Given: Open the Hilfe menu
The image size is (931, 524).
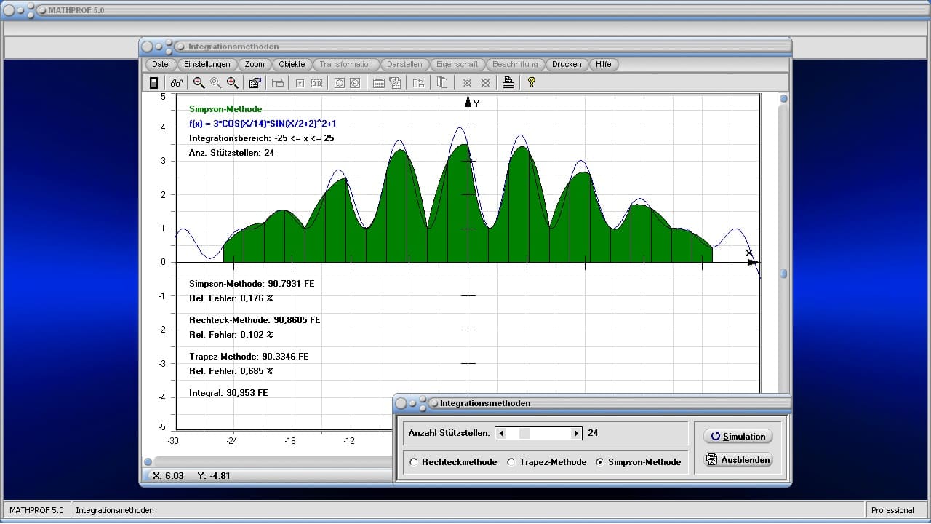Looking at the screenshot, I should click(x=604, y=64).
